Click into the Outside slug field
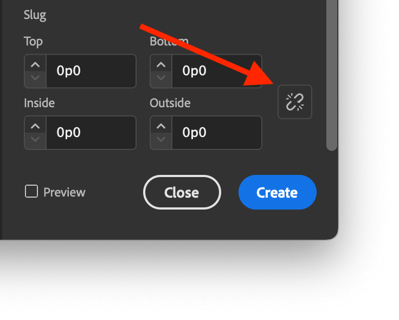Viewport: 399px width, 320px height. coord(217,133)
